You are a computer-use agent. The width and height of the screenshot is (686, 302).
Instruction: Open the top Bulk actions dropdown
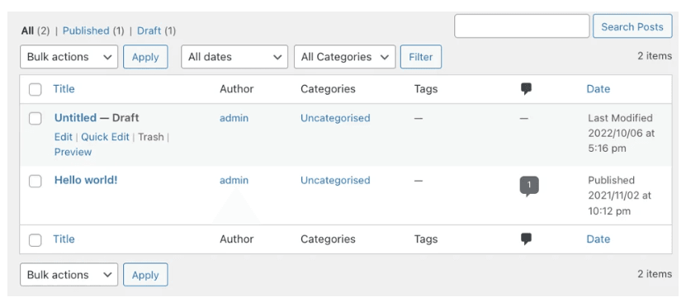tap(69, 57)
